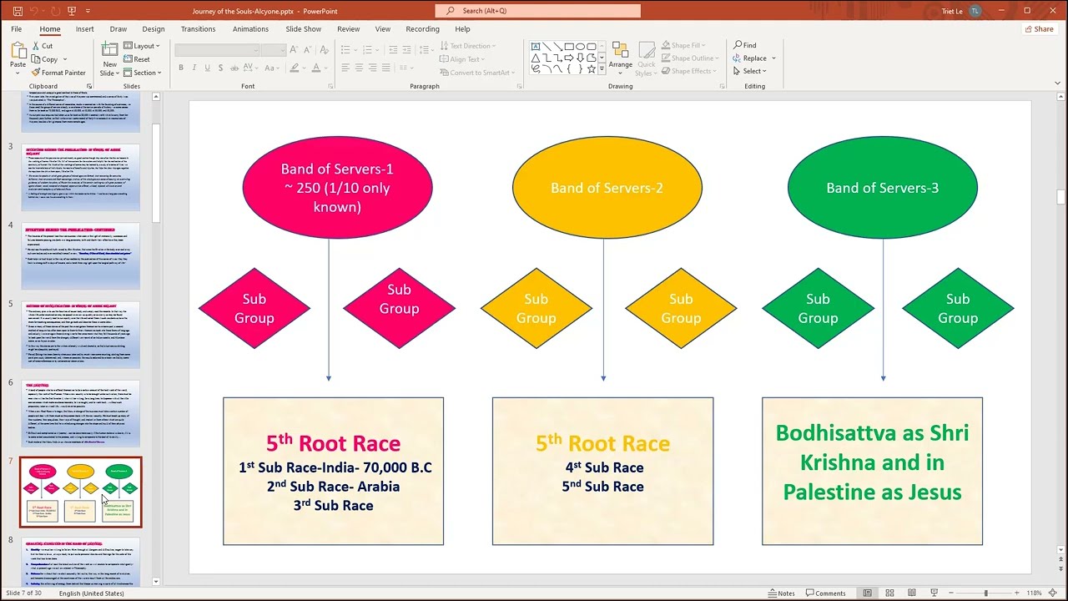This screenshot has width=1068, height=601.
Task: Select the Oval shape in gallery
Action: point(579,47)
